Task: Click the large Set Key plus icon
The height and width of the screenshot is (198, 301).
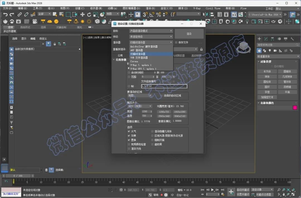Action: coord(231,192)
